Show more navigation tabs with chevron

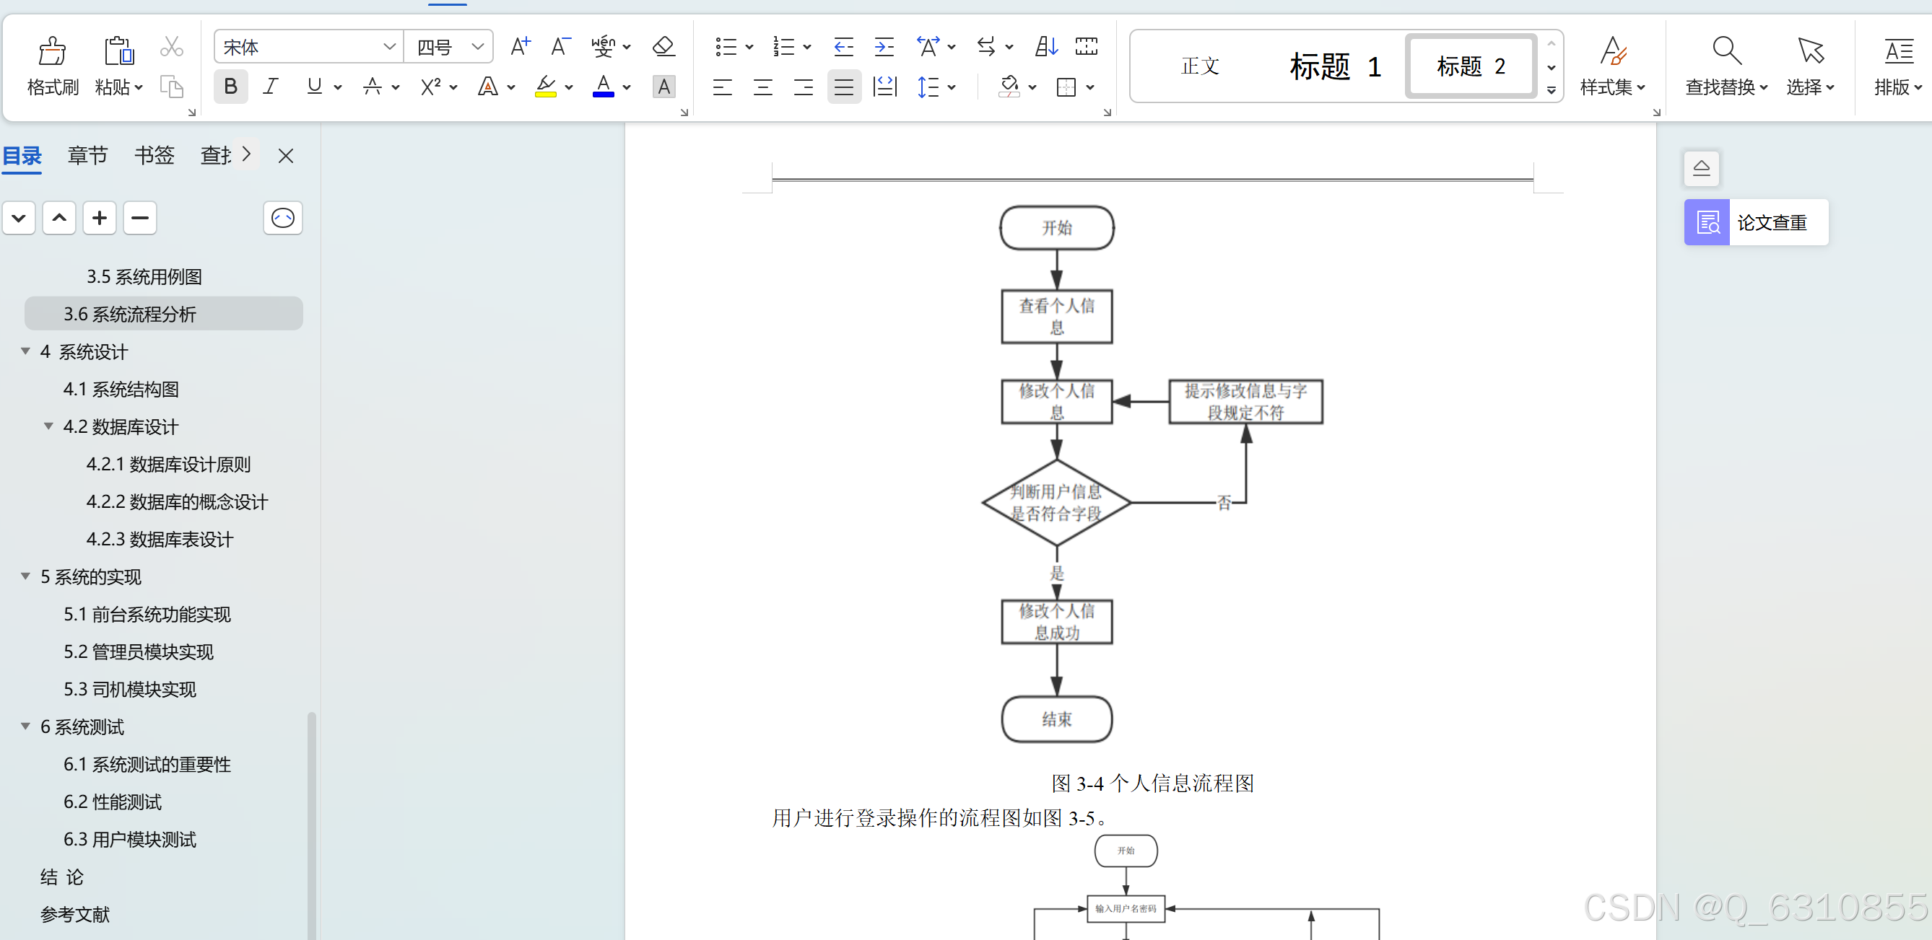[246, 154]
